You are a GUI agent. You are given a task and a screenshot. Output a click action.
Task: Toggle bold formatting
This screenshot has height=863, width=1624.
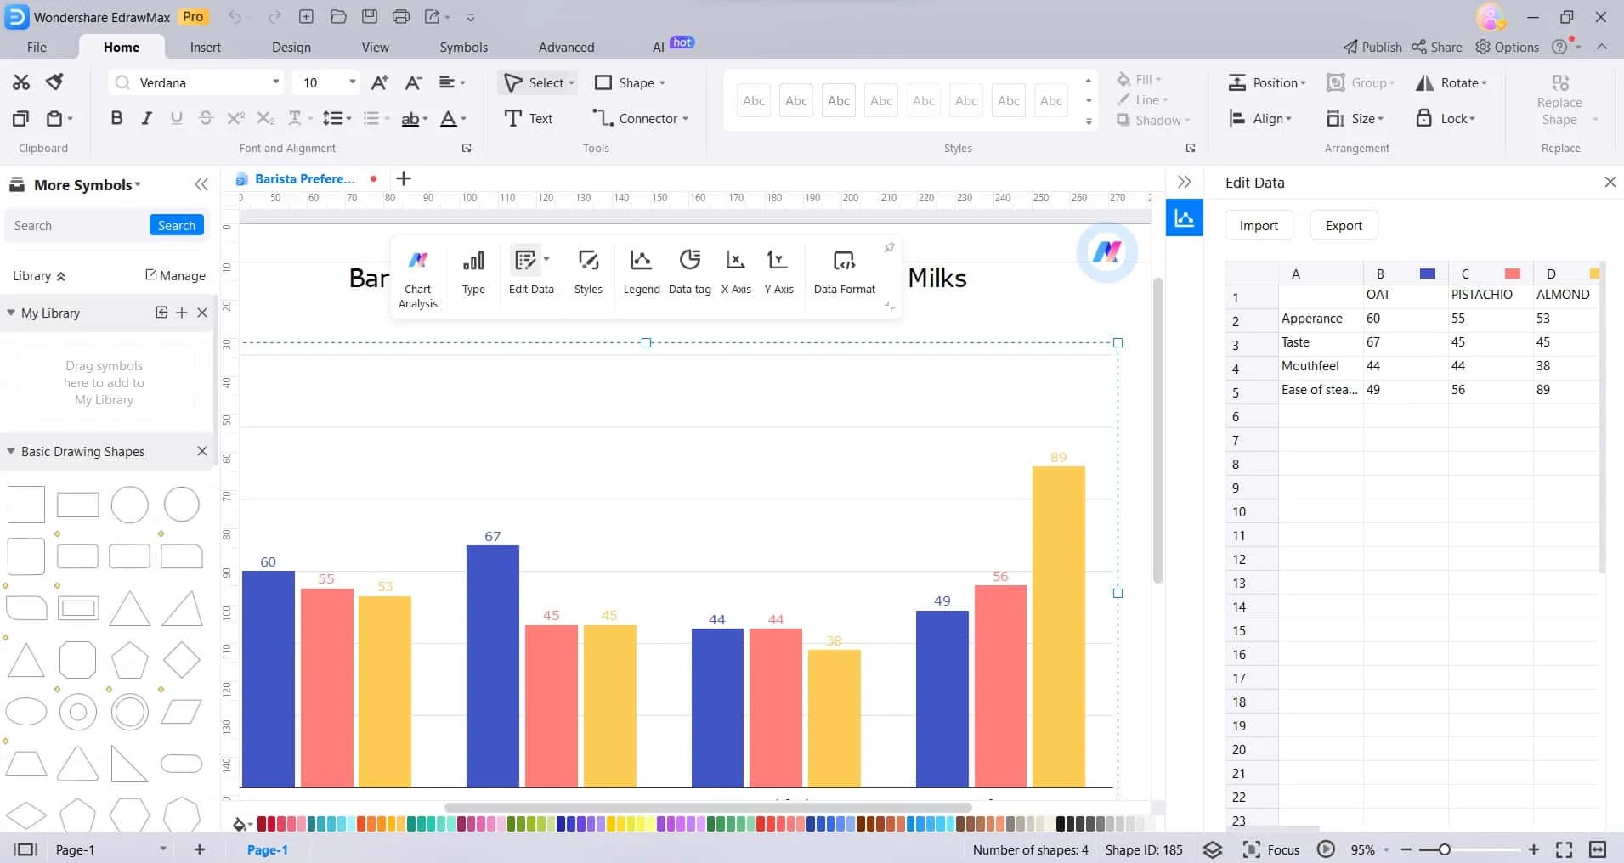[116, 118]
